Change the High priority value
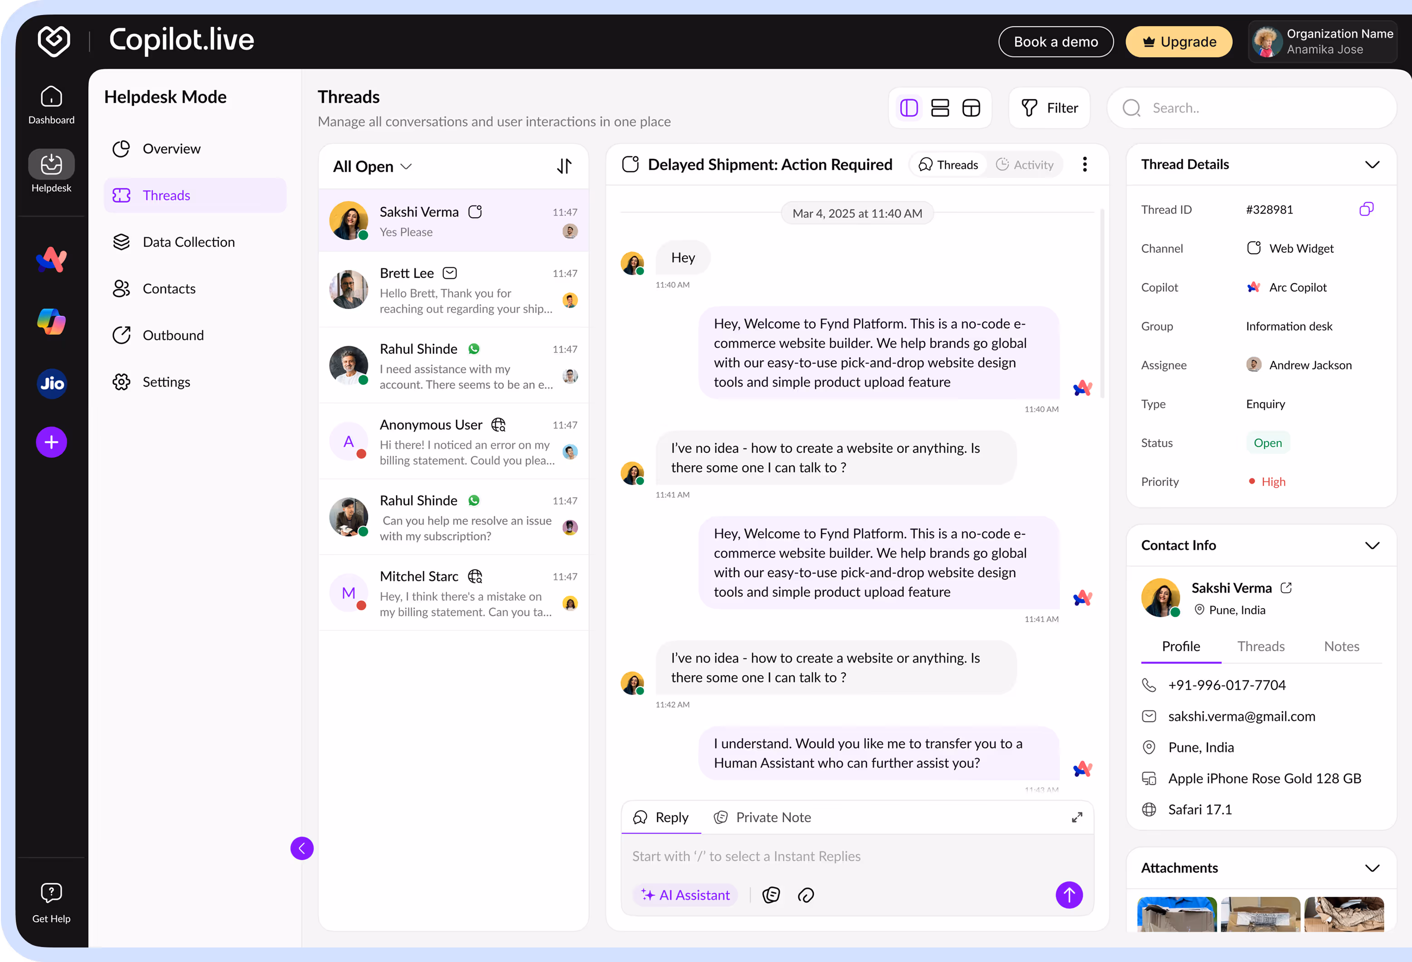The height and width of the screenshot is (962, 1412). pyautogui.click(x=1267, y=481)
